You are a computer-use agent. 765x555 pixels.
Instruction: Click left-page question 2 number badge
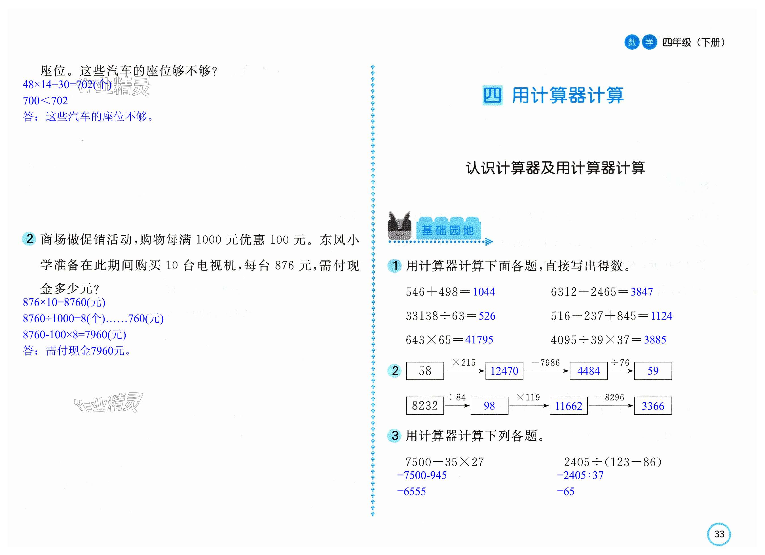pos(29,239)
